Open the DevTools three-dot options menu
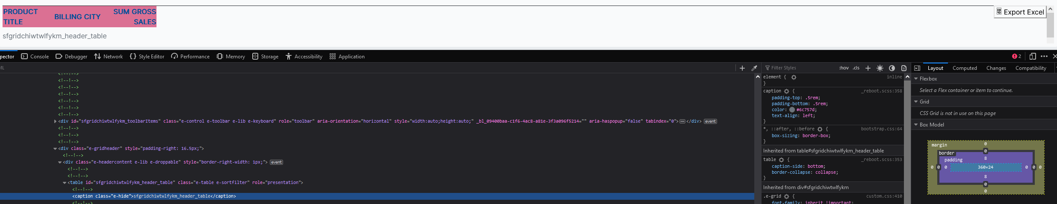 pyautogui.click(x=1044, y=56)
